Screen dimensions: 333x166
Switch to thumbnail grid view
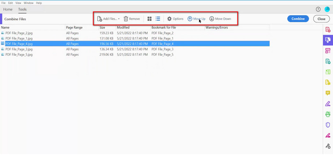click(150, 19)
